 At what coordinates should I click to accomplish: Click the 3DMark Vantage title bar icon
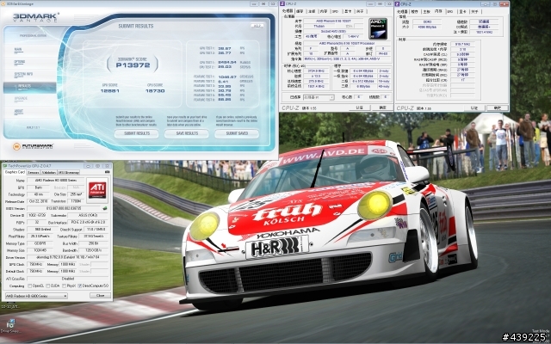(x=3, y=3)
